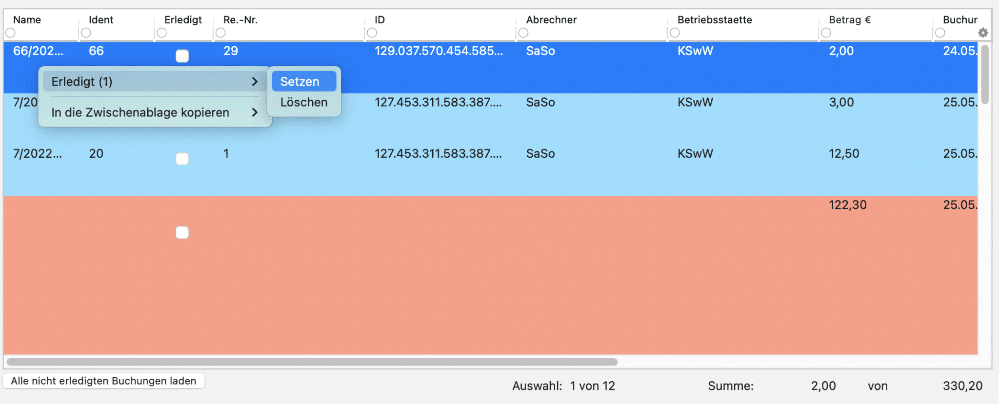Select Betrag cell 2,00 in first row
Image resolution: width=999 pixels, height=404 pixels.
(841, 51)
